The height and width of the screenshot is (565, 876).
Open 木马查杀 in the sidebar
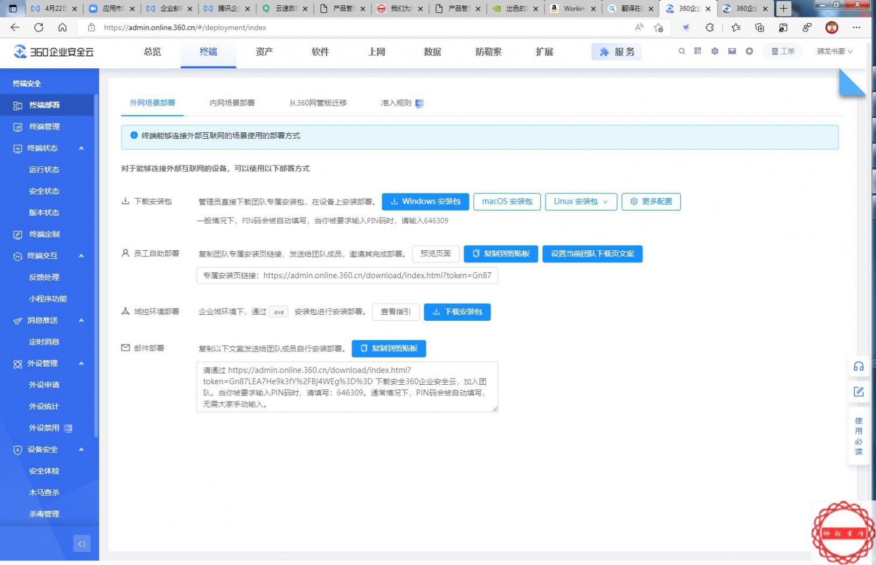pyautogui.click(x=44, y=493)
